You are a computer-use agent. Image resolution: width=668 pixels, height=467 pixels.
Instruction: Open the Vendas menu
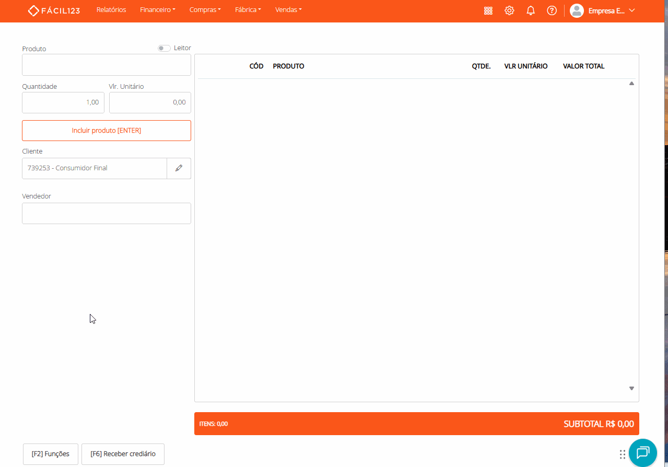[288, 10]
